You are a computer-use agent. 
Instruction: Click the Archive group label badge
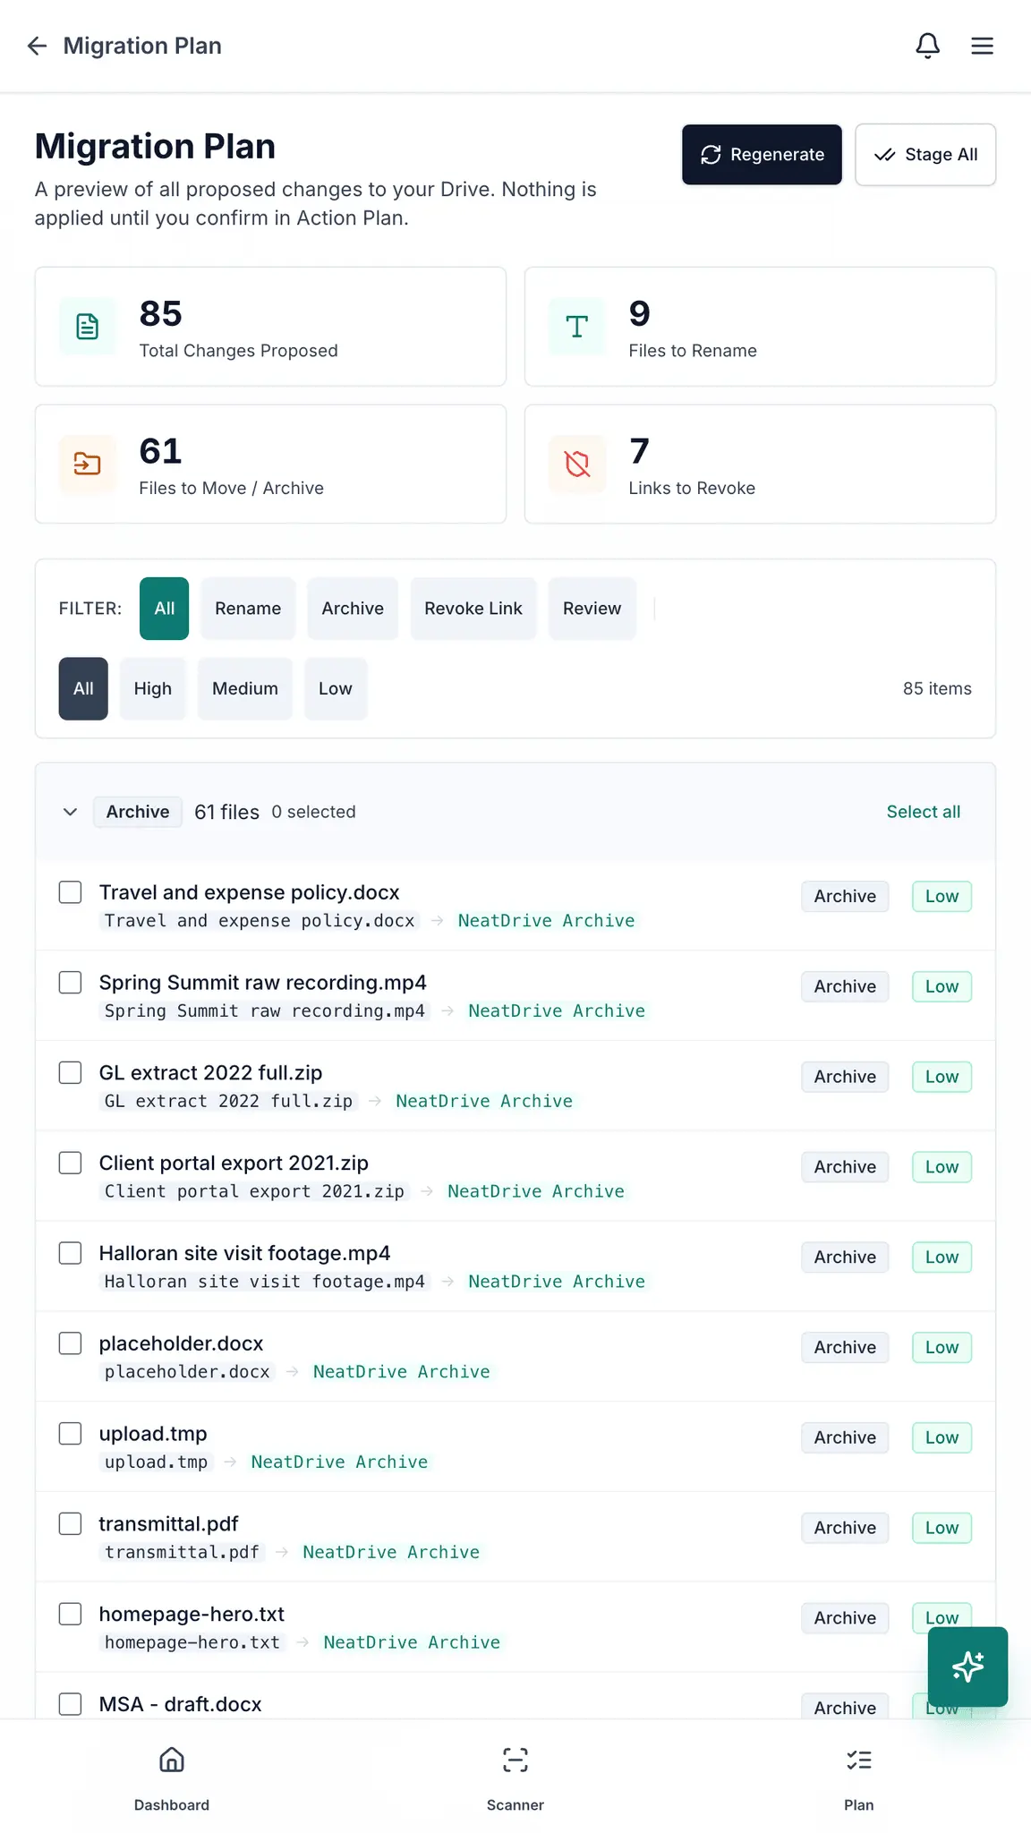coord(138,812)
